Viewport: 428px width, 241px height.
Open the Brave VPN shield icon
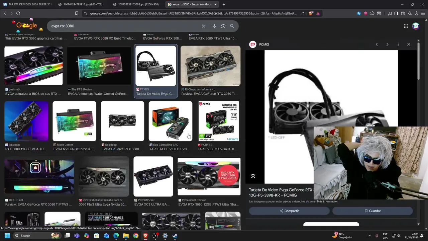tap(416, 13)
